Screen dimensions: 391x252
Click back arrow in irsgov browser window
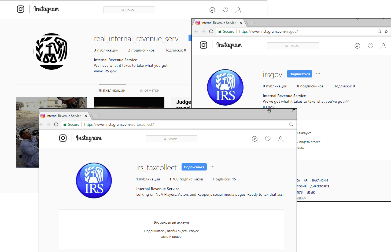tap(196, 31)
